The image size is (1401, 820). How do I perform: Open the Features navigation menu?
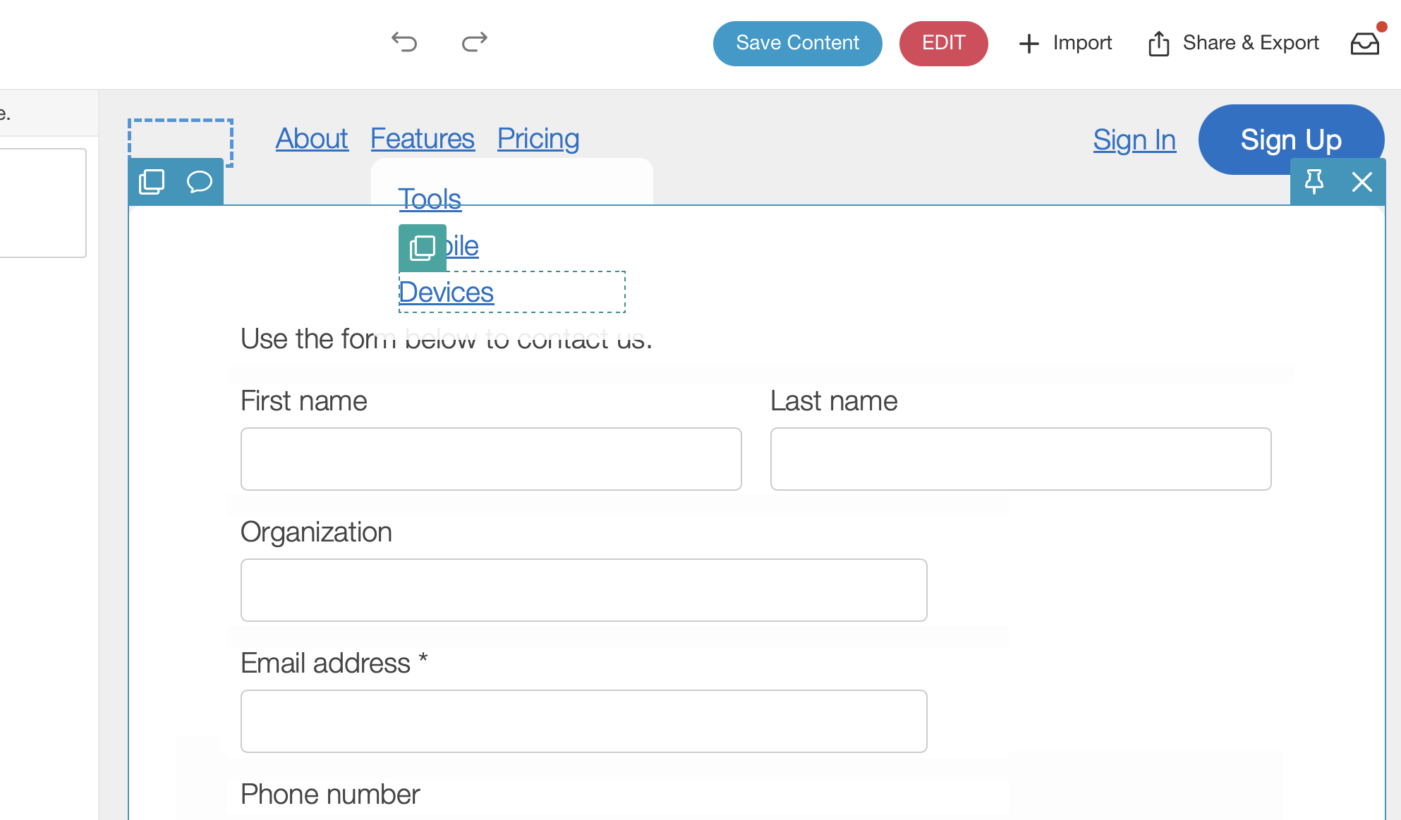pyautogui.click(x=422, y=138)
